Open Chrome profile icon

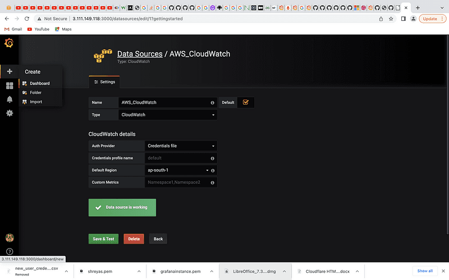coord(413,18)
